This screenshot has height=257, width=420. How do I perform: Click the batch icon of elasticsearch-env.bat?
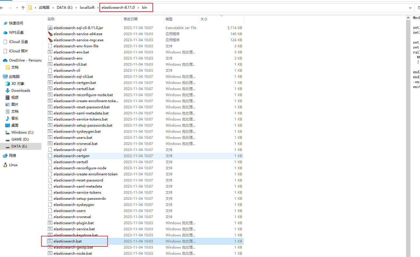pyautogui.click(x=50, y=52)
